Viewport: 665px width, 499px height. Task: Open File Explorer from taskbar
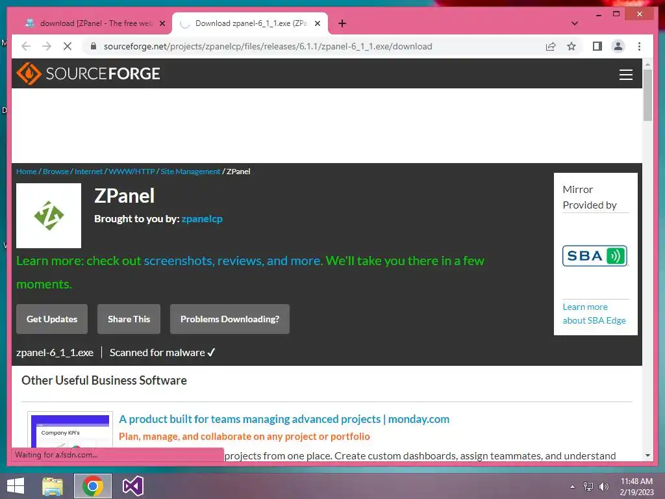point(53,486)
